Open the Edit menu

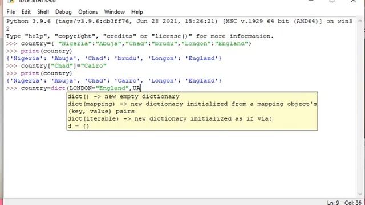(26, 12)
